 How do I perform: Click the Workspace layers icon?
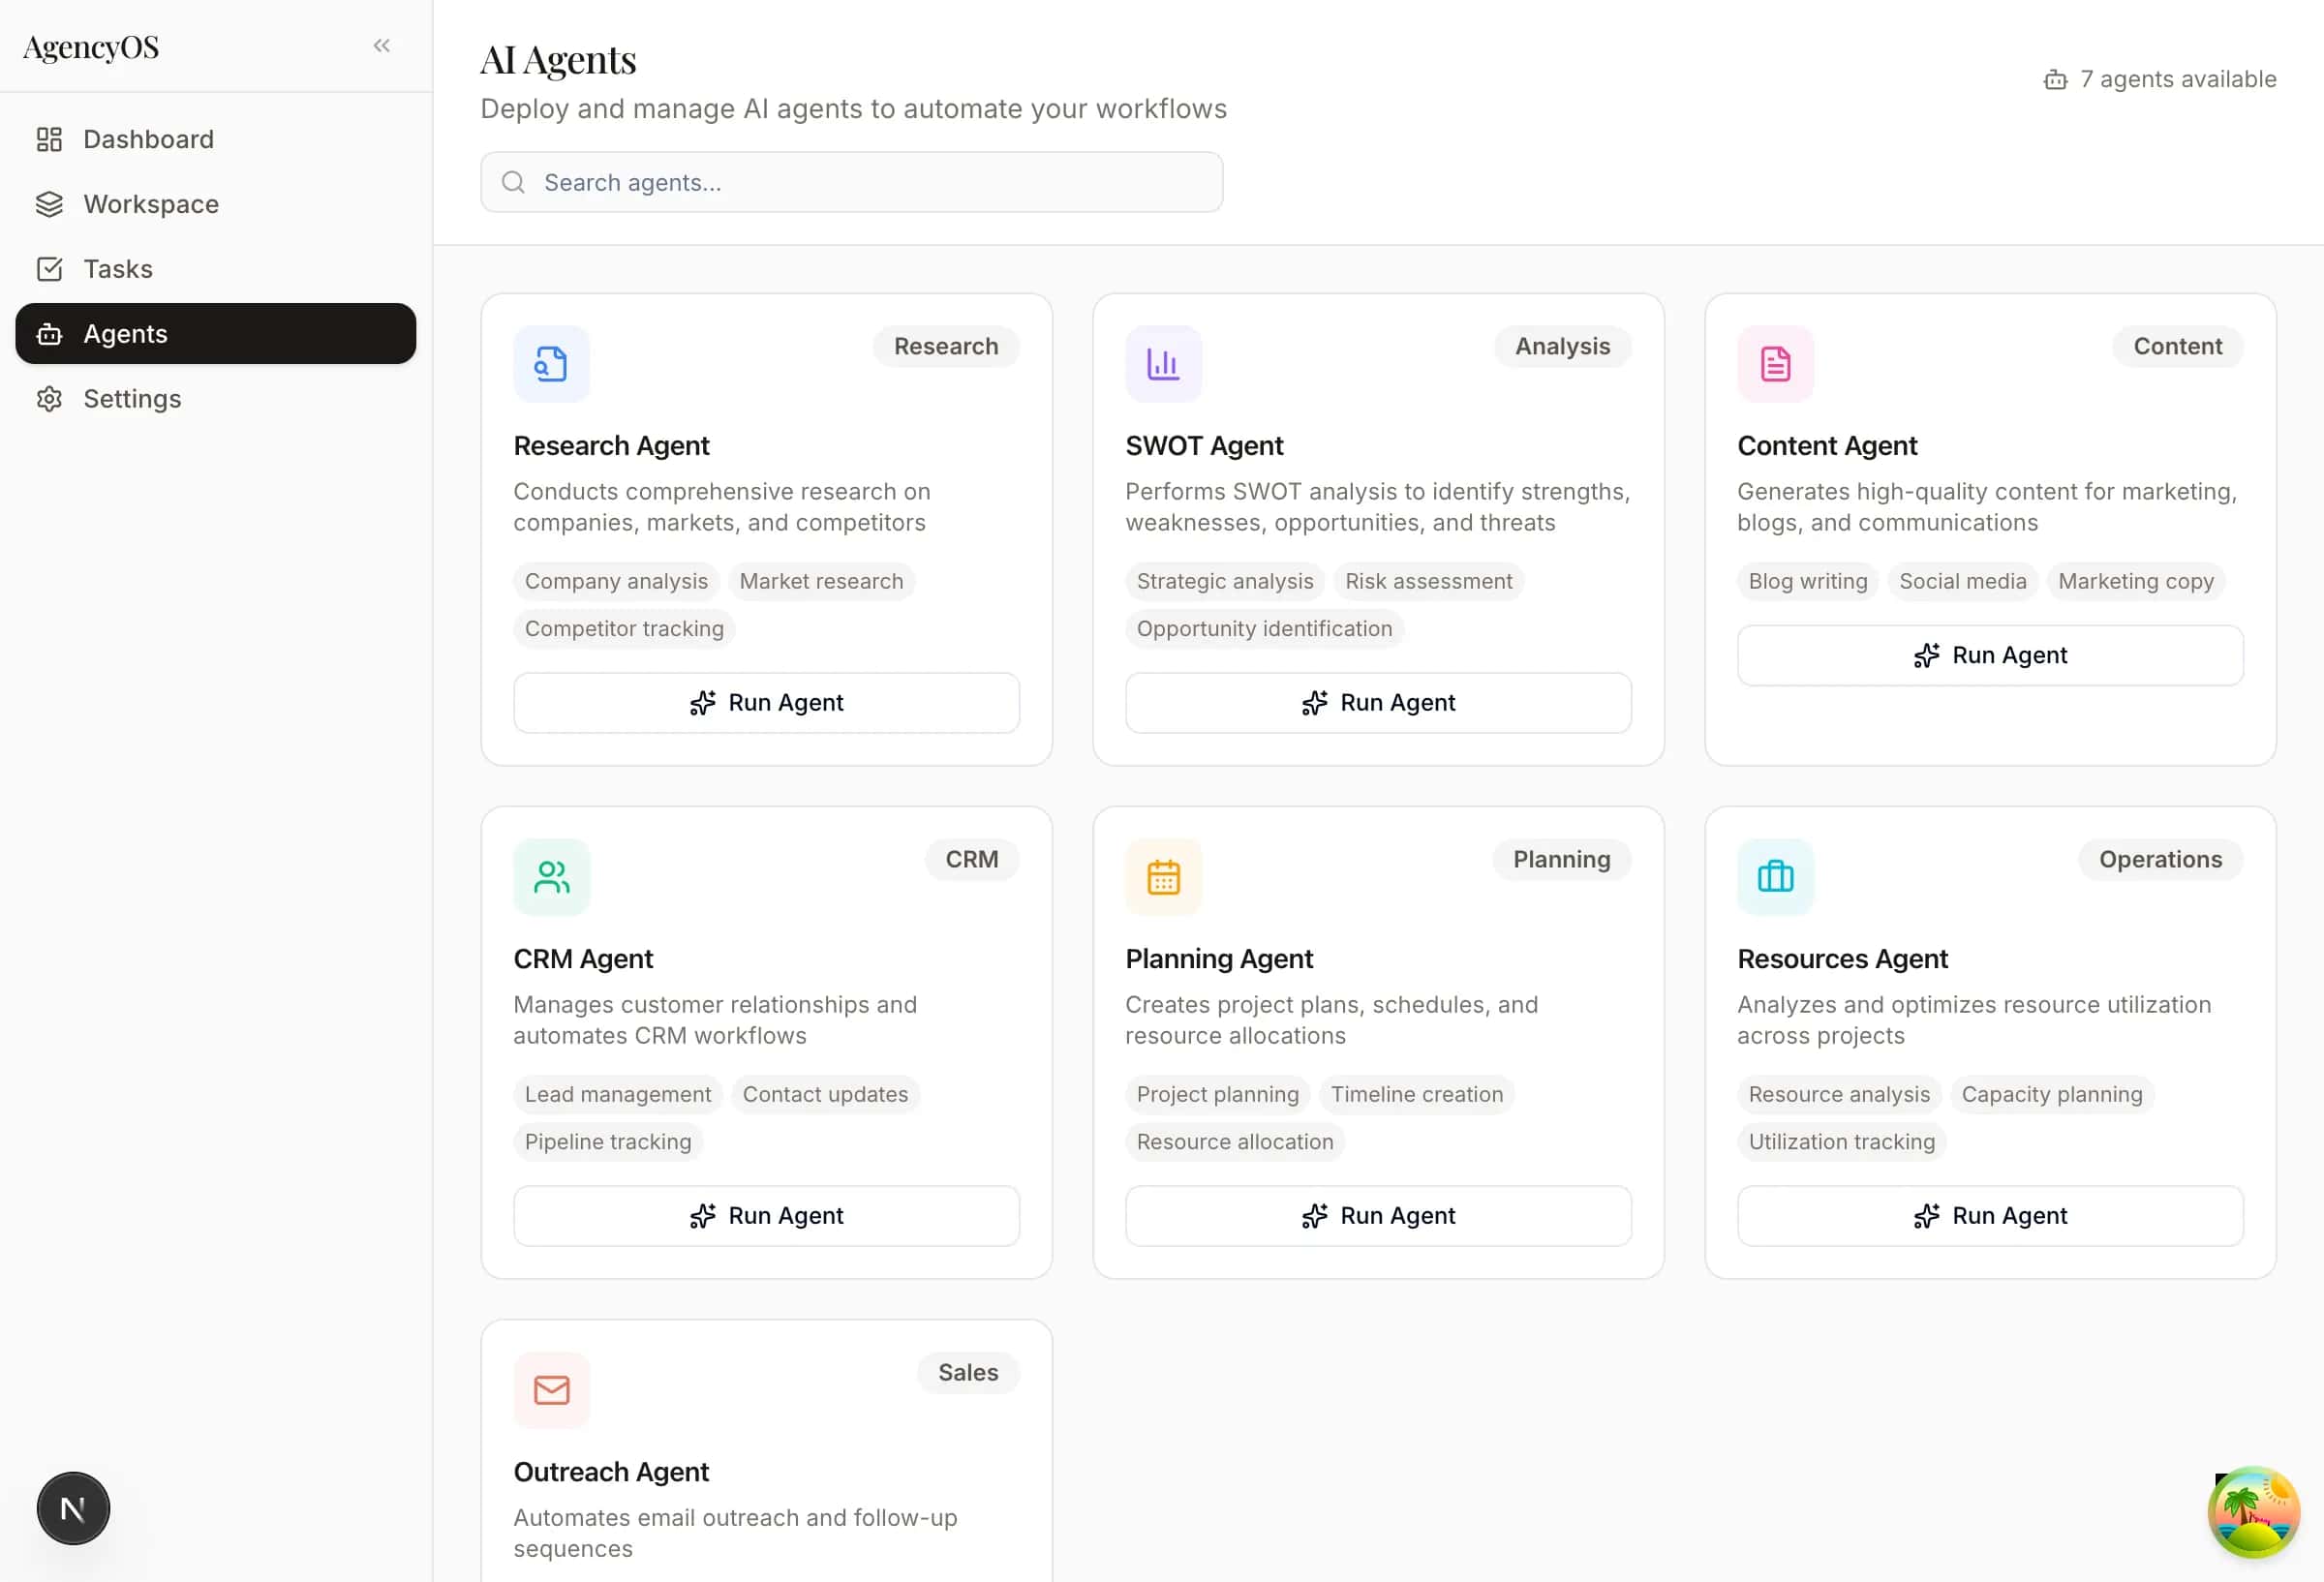[x=50, y=204]
